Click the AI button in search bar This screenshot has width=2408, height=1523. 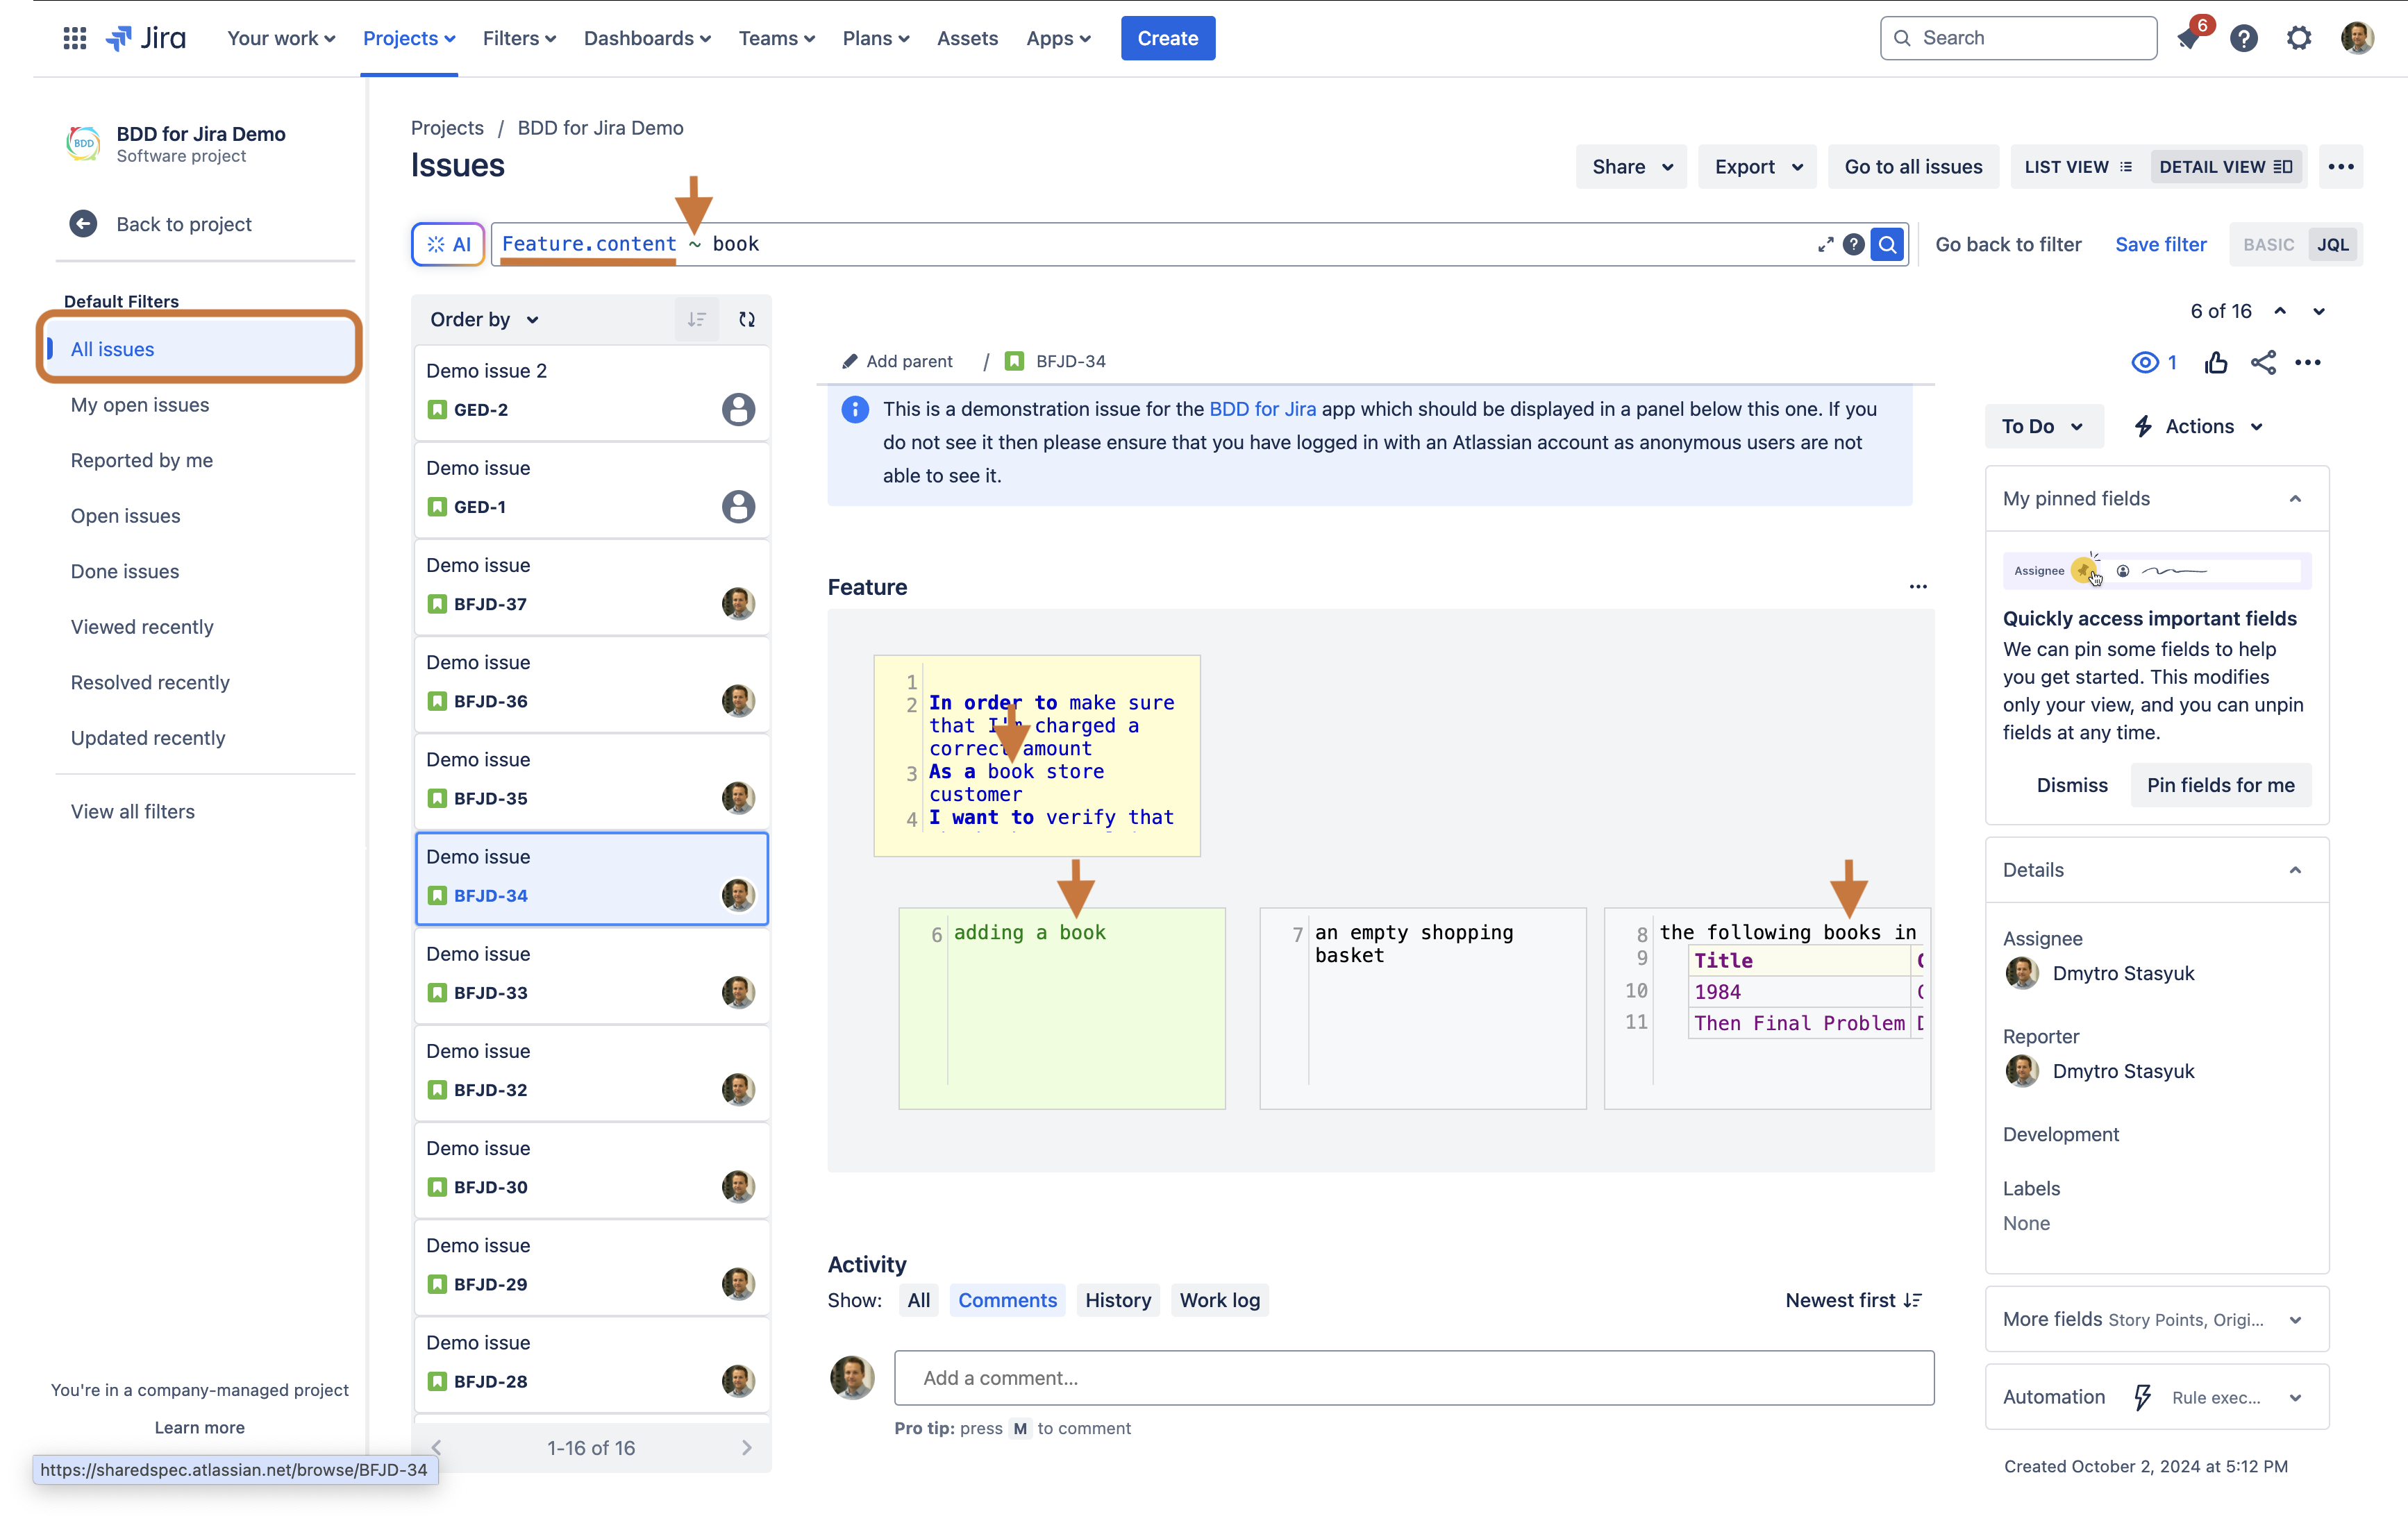click(x=448, y=244)
